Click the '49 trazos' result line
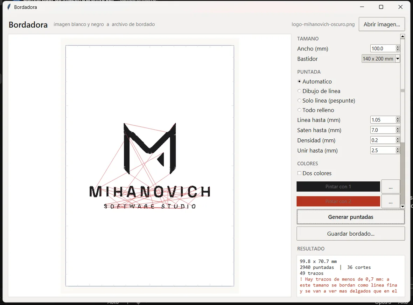This screenshot has width=413, height=305. pyautogui.click(x=311, y=273)
